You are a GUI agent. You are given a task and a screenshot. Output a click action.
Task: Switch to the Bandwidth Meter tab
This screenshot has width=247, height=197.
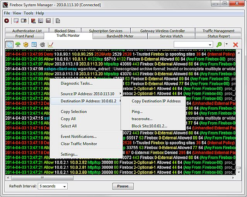[x=120, y=36]
